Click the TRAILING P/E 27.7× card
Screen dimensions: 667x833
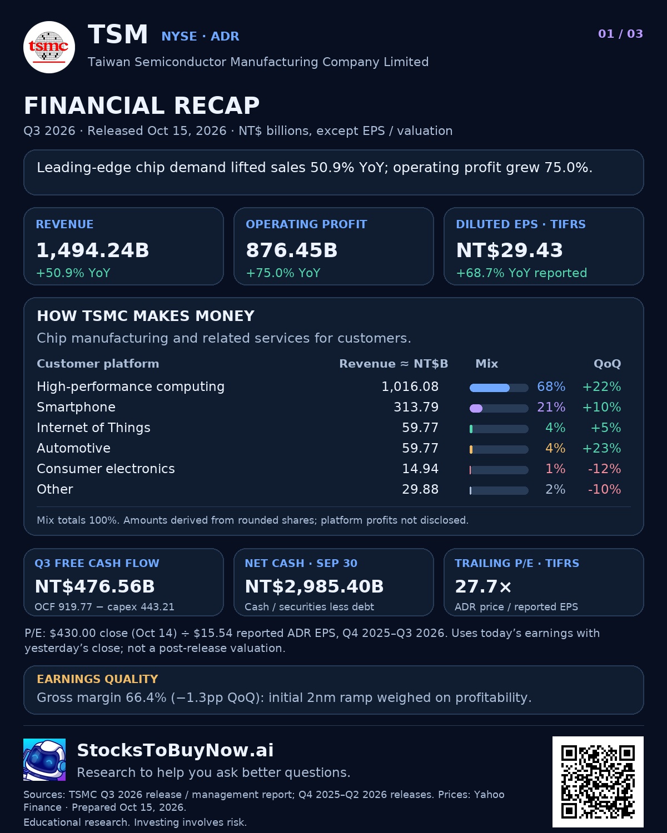[x=544, y=582]
